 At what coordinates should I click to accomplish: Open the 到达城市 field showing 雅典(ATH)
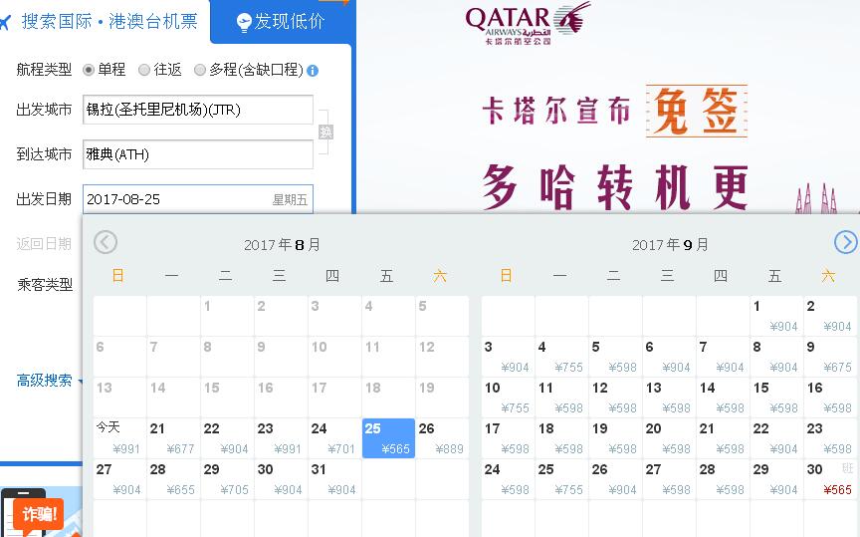[197, 154]
